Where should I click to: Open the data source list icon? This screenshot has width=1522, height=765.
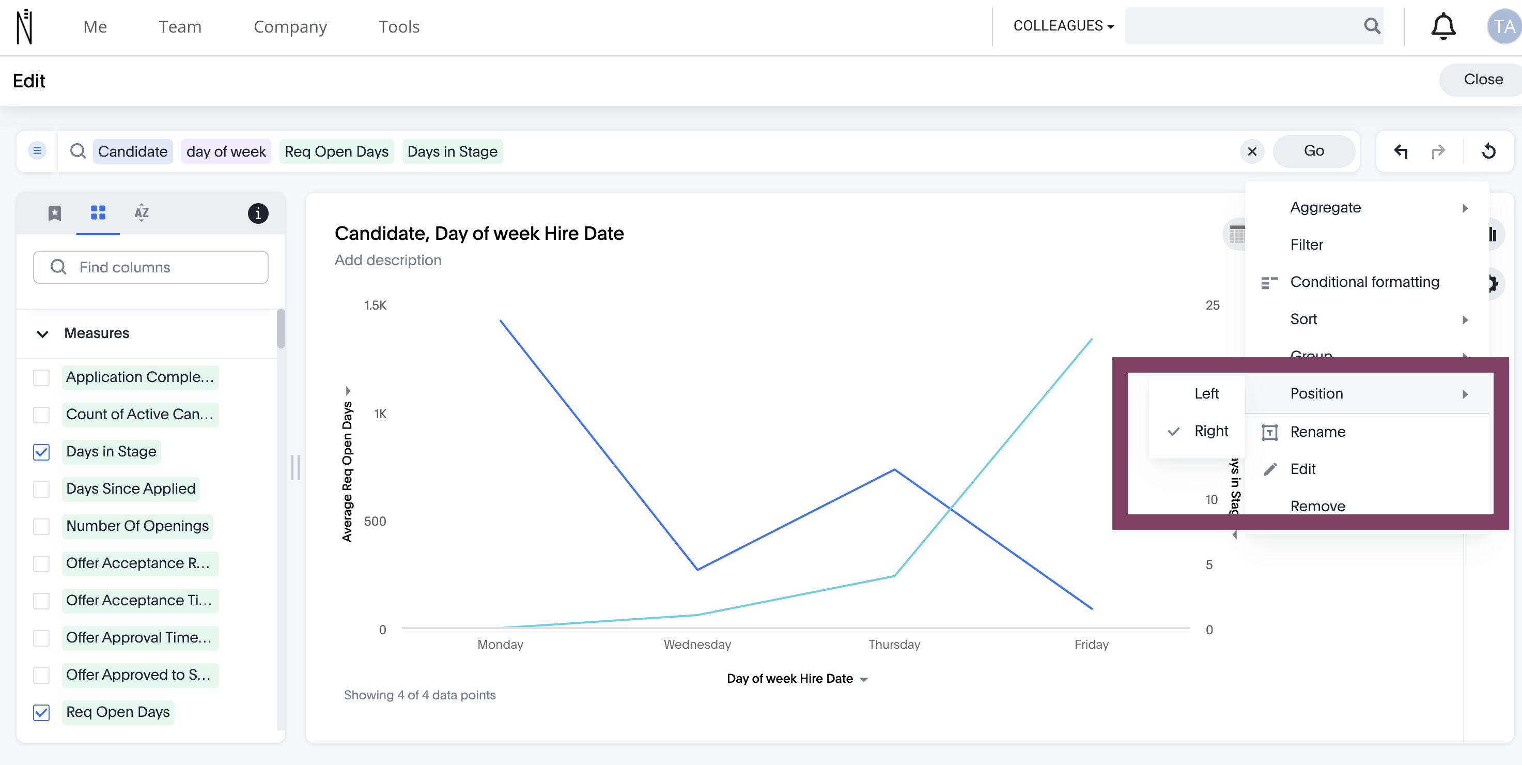37,151
